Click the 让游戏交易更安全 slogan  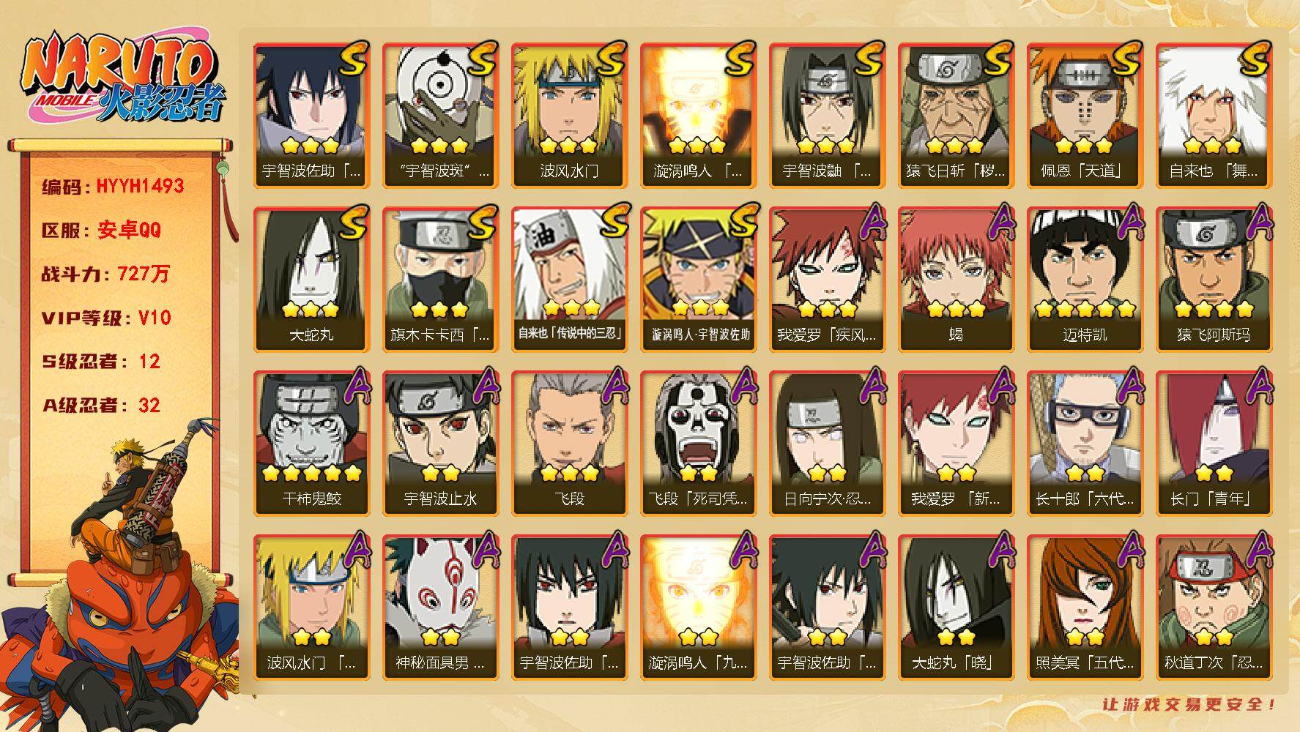(x=1189, y=704)
